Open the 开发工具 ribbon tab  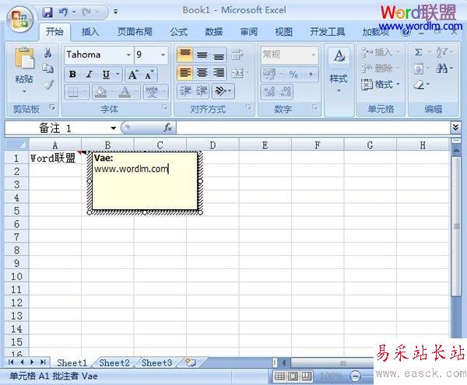tap(328, 32)
